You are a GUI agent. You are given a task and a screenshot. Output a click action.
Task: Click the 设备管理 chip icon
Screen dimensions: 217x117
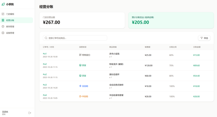pos(3,33)
